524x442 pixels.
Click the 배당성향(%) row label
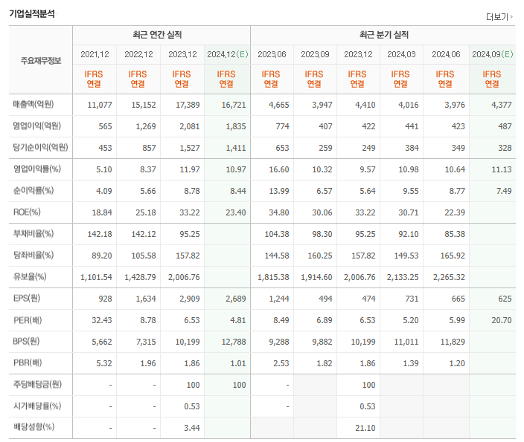33,426
